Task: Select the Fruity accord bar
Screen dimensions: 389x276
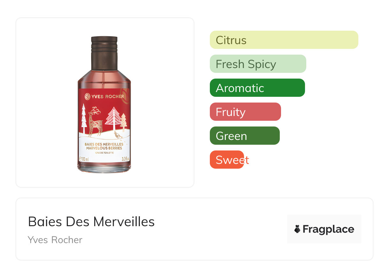Action: (245, 112)
